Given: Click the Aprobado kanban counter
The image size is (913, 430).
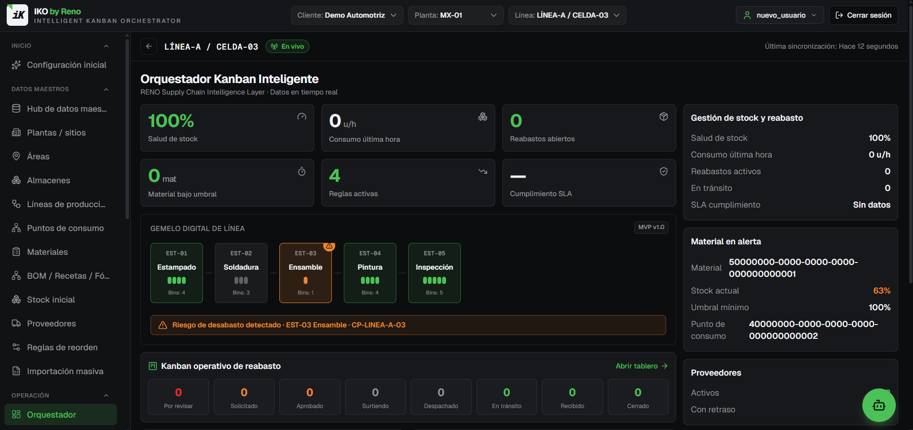Looking at the screenshot, I should click(310, 397).
